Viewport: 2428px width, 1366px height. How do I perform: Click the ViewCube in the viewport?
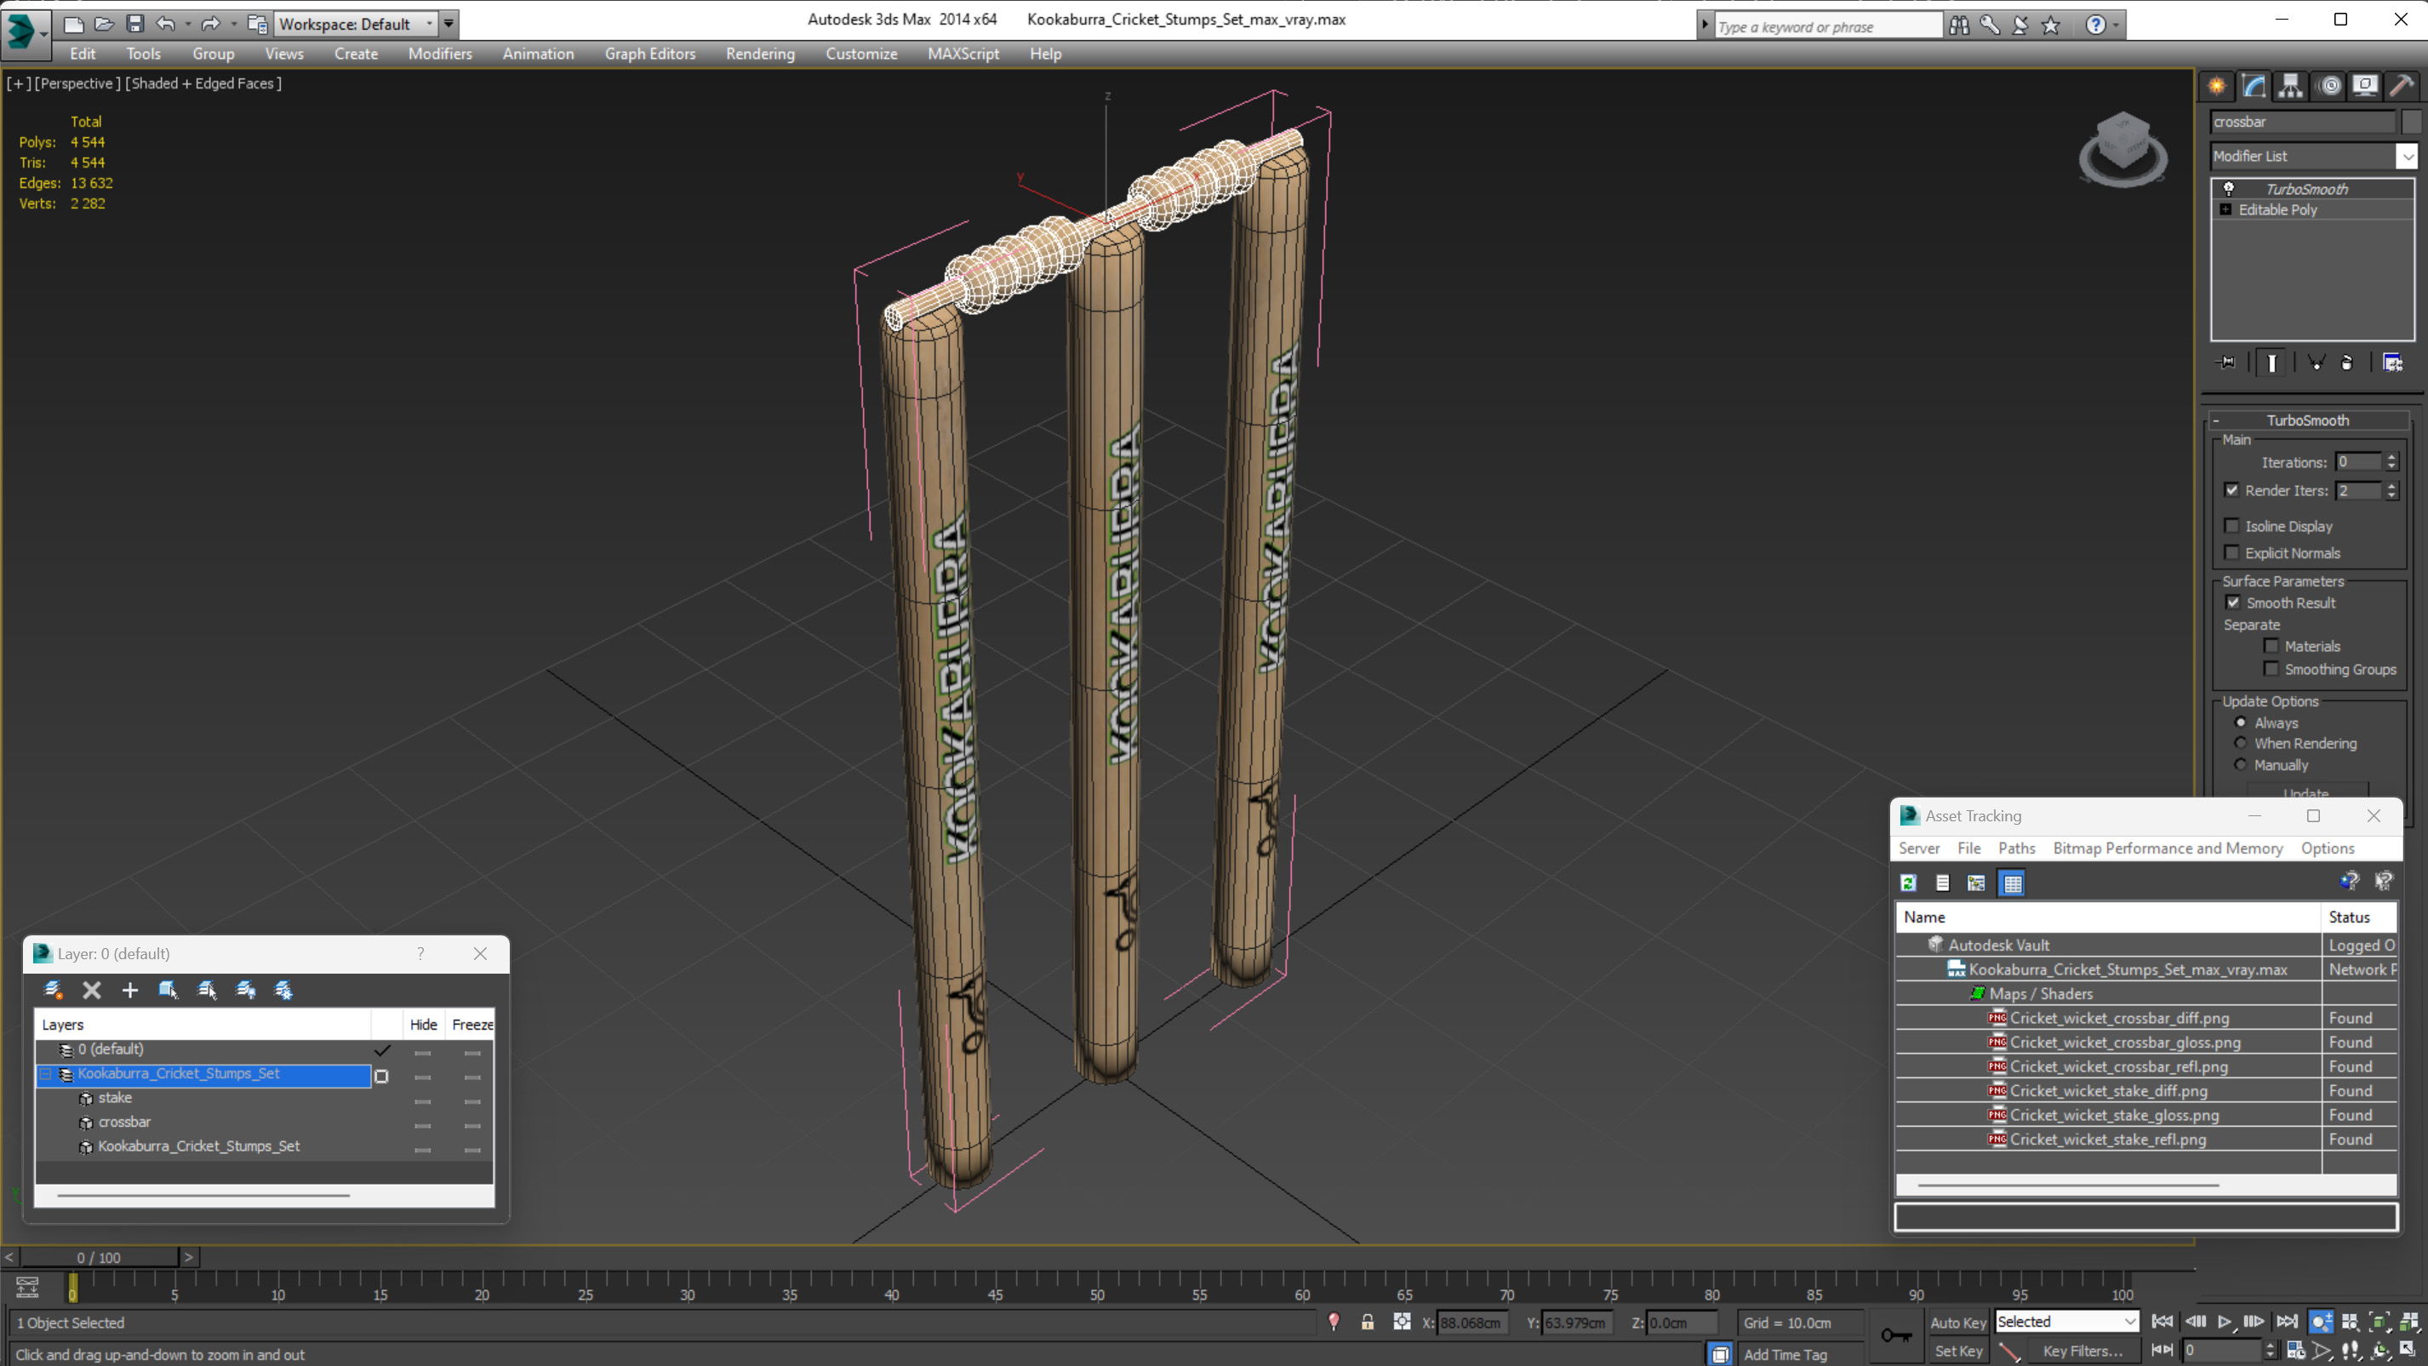coord(2122,148)
